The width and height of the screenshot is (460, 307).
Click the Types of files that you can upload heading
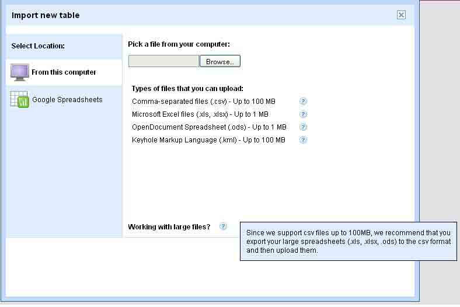pos(187,89)
